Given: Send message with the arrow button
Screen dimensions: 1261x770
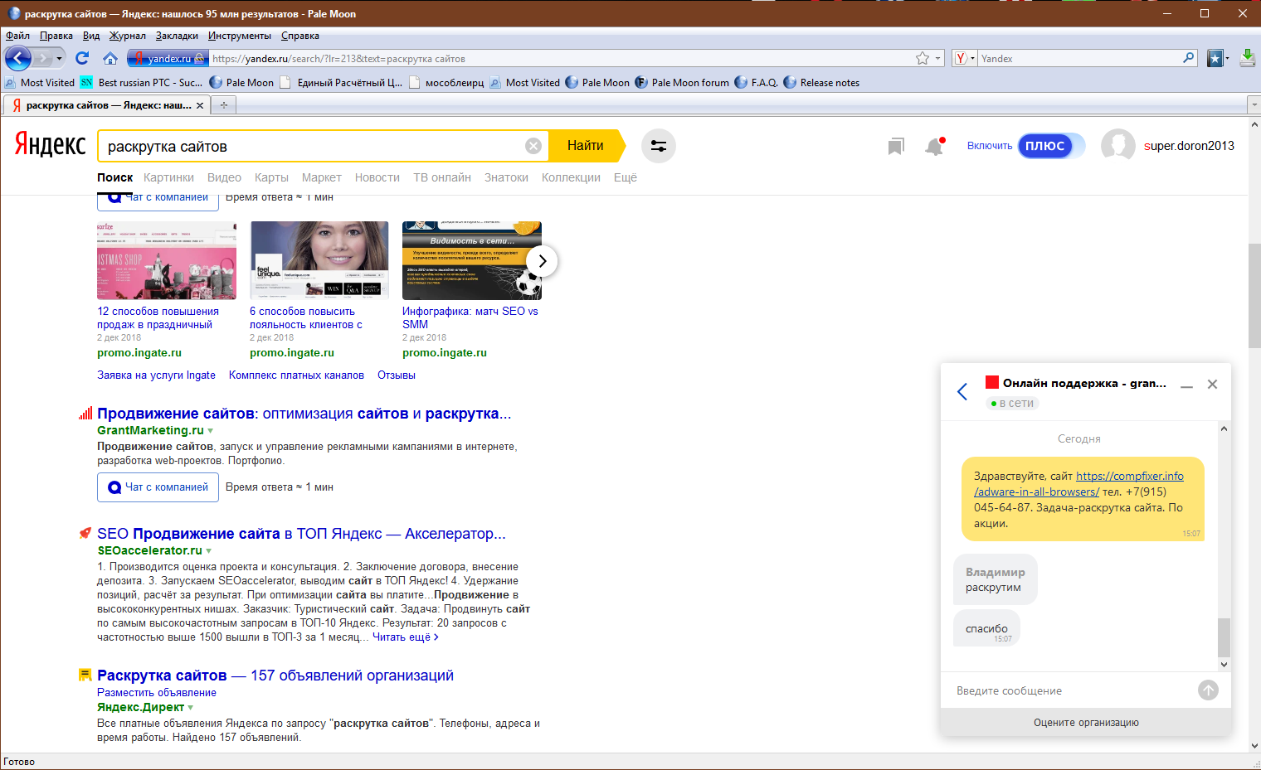Looking at the screenshot, I should [1208, 690].
